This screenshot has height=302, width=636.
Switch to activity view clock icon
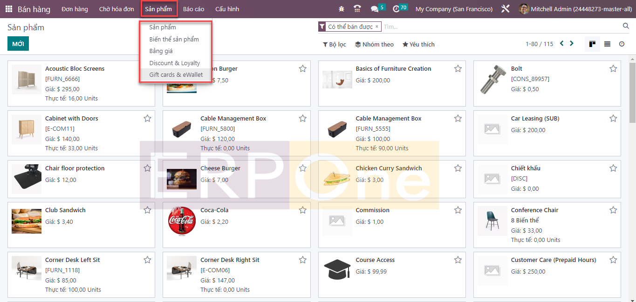point(622,44)
